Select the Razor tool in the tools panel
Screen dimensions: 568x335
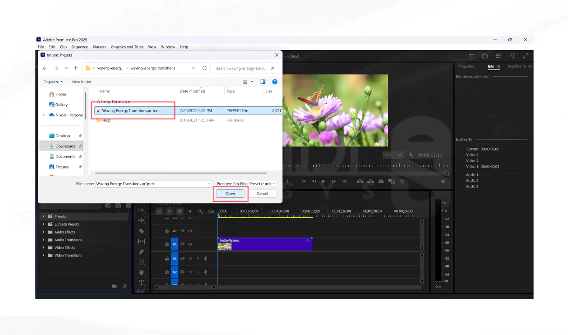click(142, 231)
